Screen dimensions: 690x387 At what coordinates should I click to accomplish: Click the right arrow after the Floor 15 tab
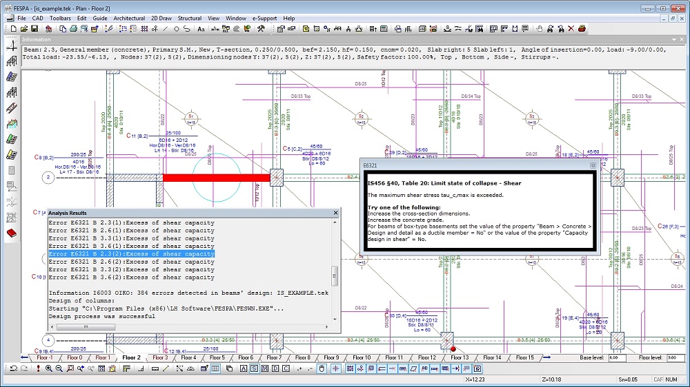coord(546,357)
